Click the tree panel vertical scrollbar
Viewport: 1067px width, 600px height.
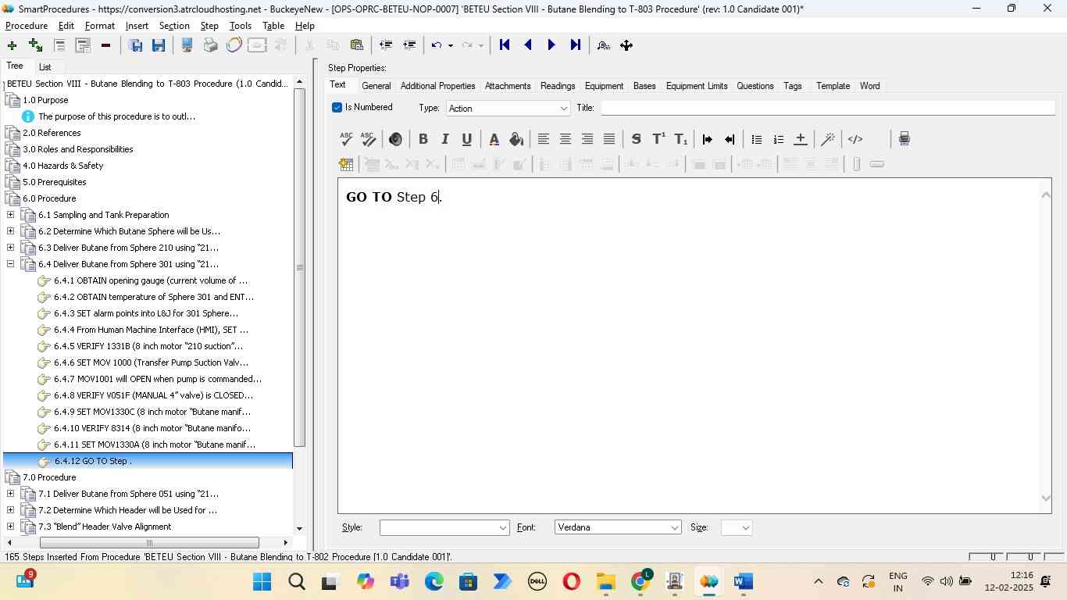point(299,268)
